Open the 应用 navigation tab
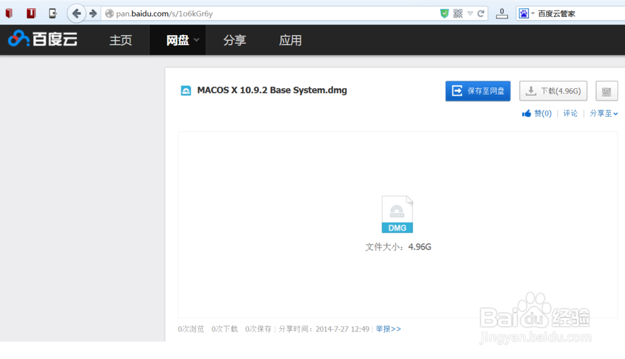Viewport: 625px width, 359px height. click(290, 40)
